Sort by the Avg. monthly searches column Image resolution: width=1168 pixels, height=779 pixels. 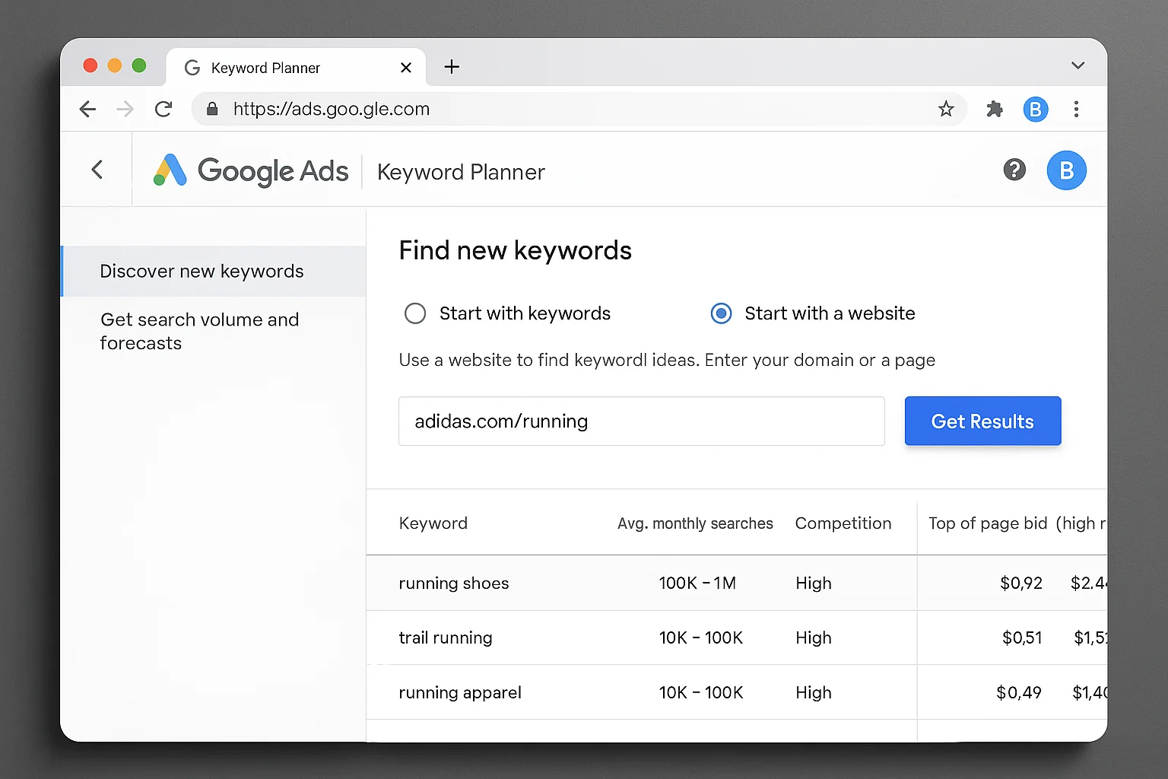click(694, 523)
